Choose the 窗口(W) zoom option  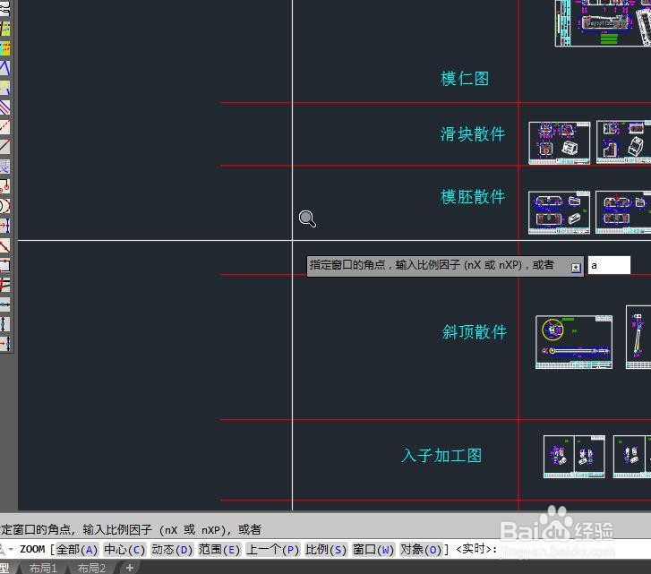373,550
